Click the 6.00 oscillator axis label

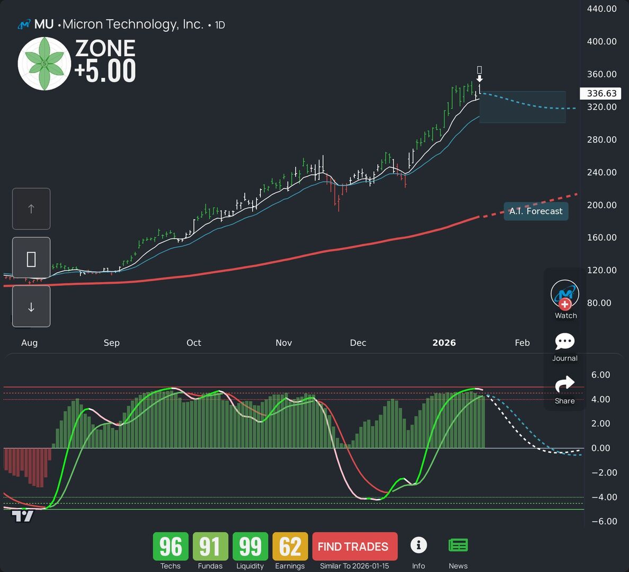tap(600, 375)
